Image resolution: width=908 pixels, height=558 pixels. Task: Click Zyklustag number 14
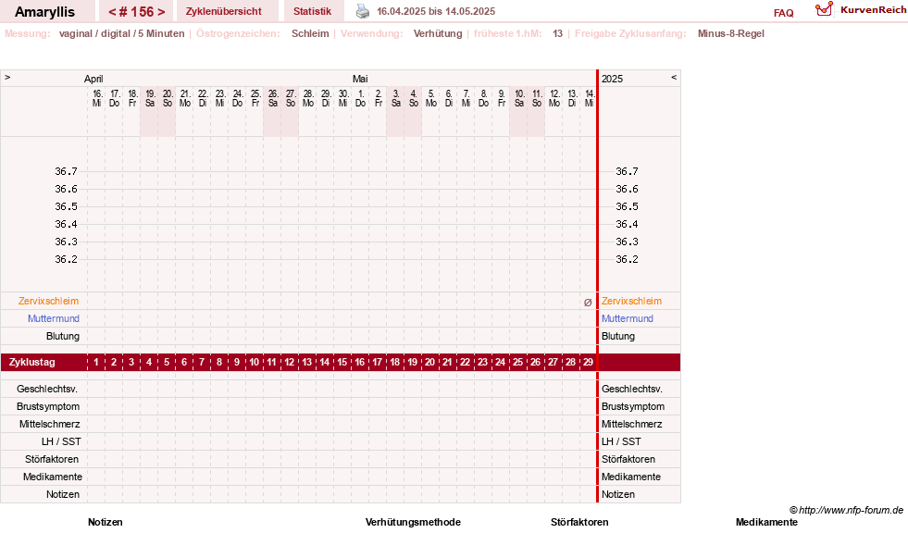click(324, 363)
